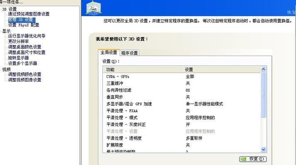Switch to the 程序设置 tab

[x=129, y=53]
